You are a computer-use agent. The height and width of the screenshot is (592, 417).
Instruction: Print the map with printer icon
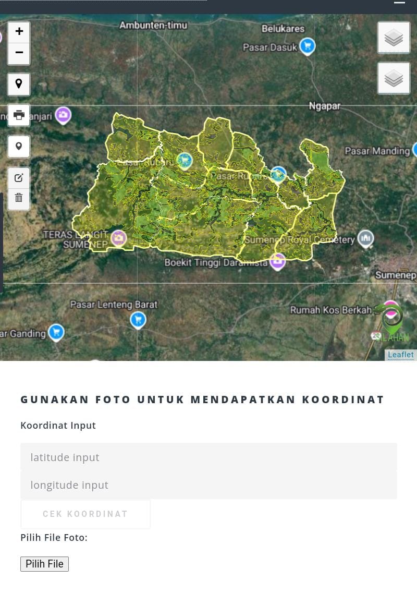tap(19, 115)
